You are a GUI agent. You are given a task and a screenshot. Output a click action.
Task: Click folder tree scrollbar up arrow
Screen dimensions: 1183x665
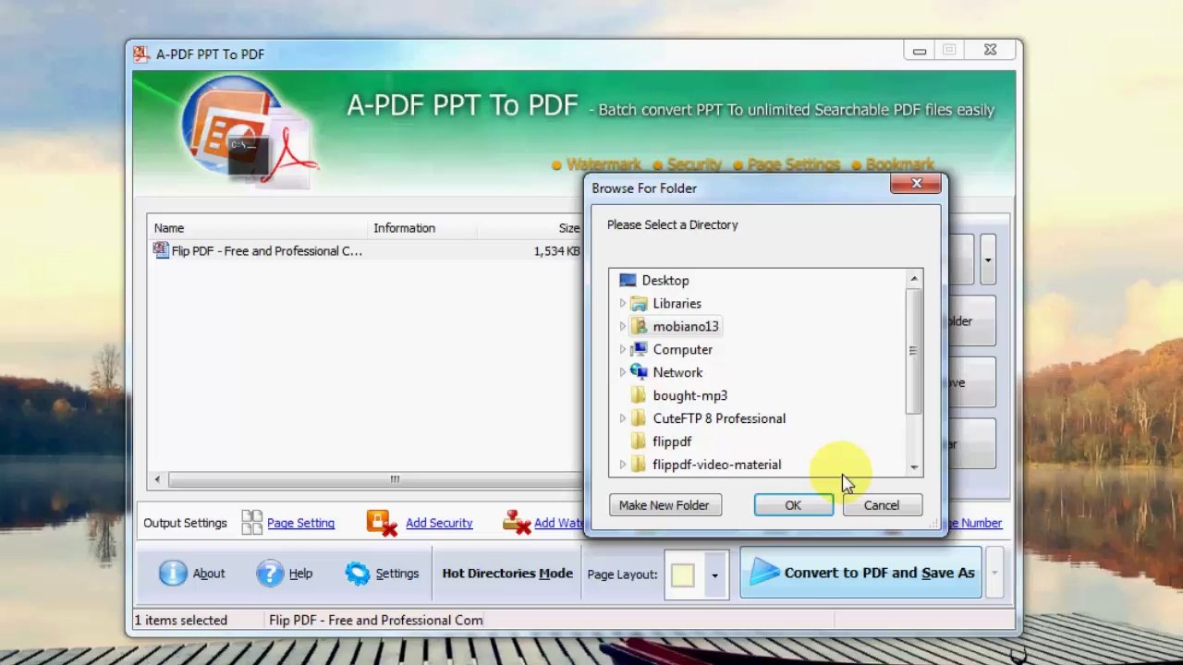point(914,279)
